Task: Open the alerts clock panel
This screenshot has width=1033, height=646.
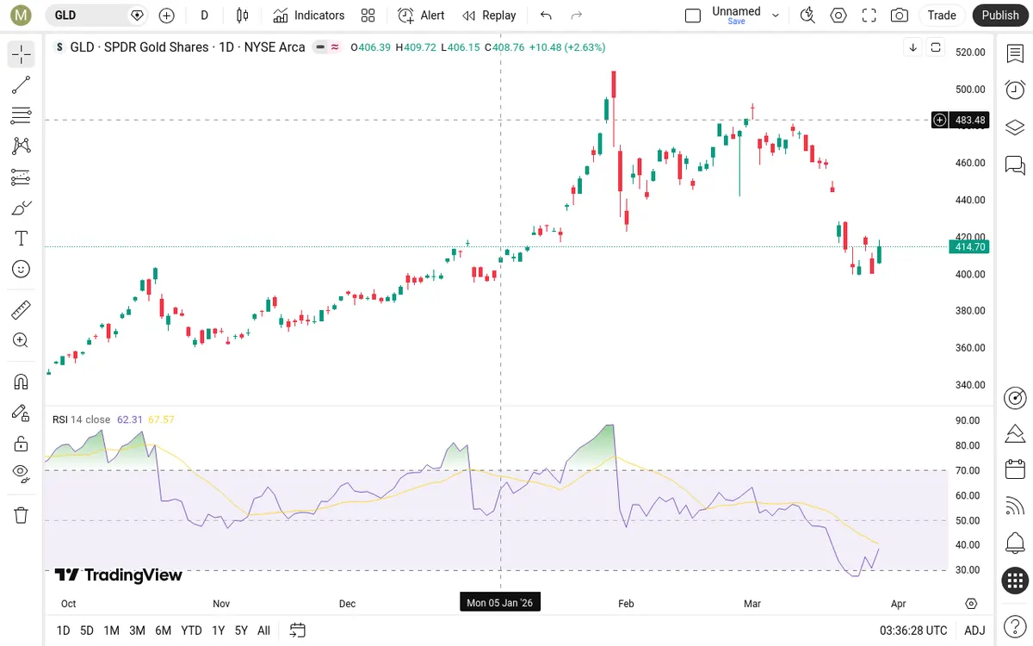Action: pyautogui.click(x=1015, y=90)
